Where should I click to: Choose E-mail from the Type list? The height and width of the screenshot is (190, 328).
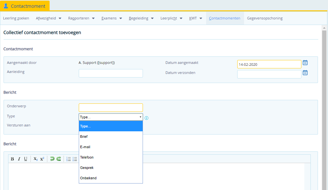[x=111, y=147]
